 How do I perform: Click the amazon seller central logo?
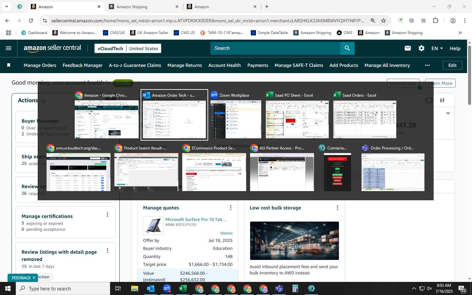click(52, 48)
